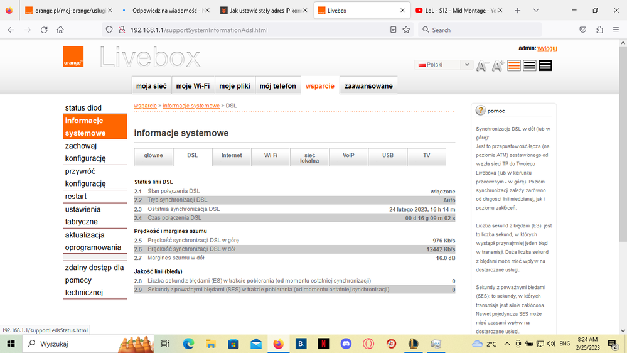Increase font size with A+ icon

pos(498,65)
